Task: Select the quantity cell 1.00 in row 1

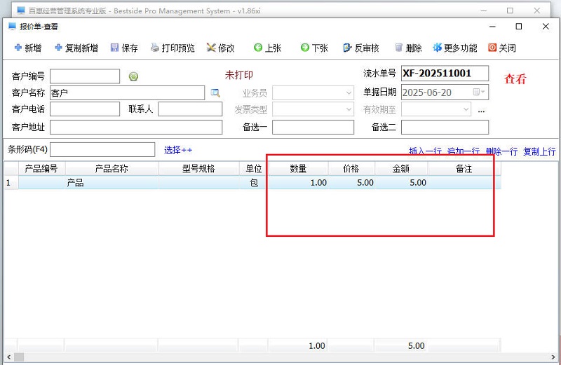Action: (x=298, y=183)
